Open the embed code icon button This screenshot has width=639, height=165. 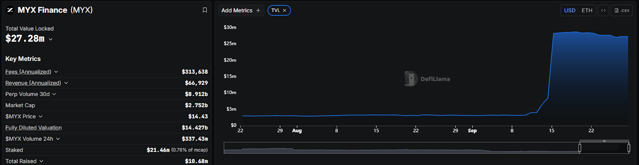pyautogui.click(x=603, y=10)
